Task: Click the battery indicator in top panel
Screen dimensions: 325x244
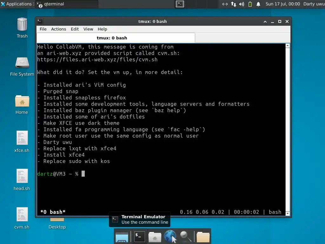Action: 250,4
